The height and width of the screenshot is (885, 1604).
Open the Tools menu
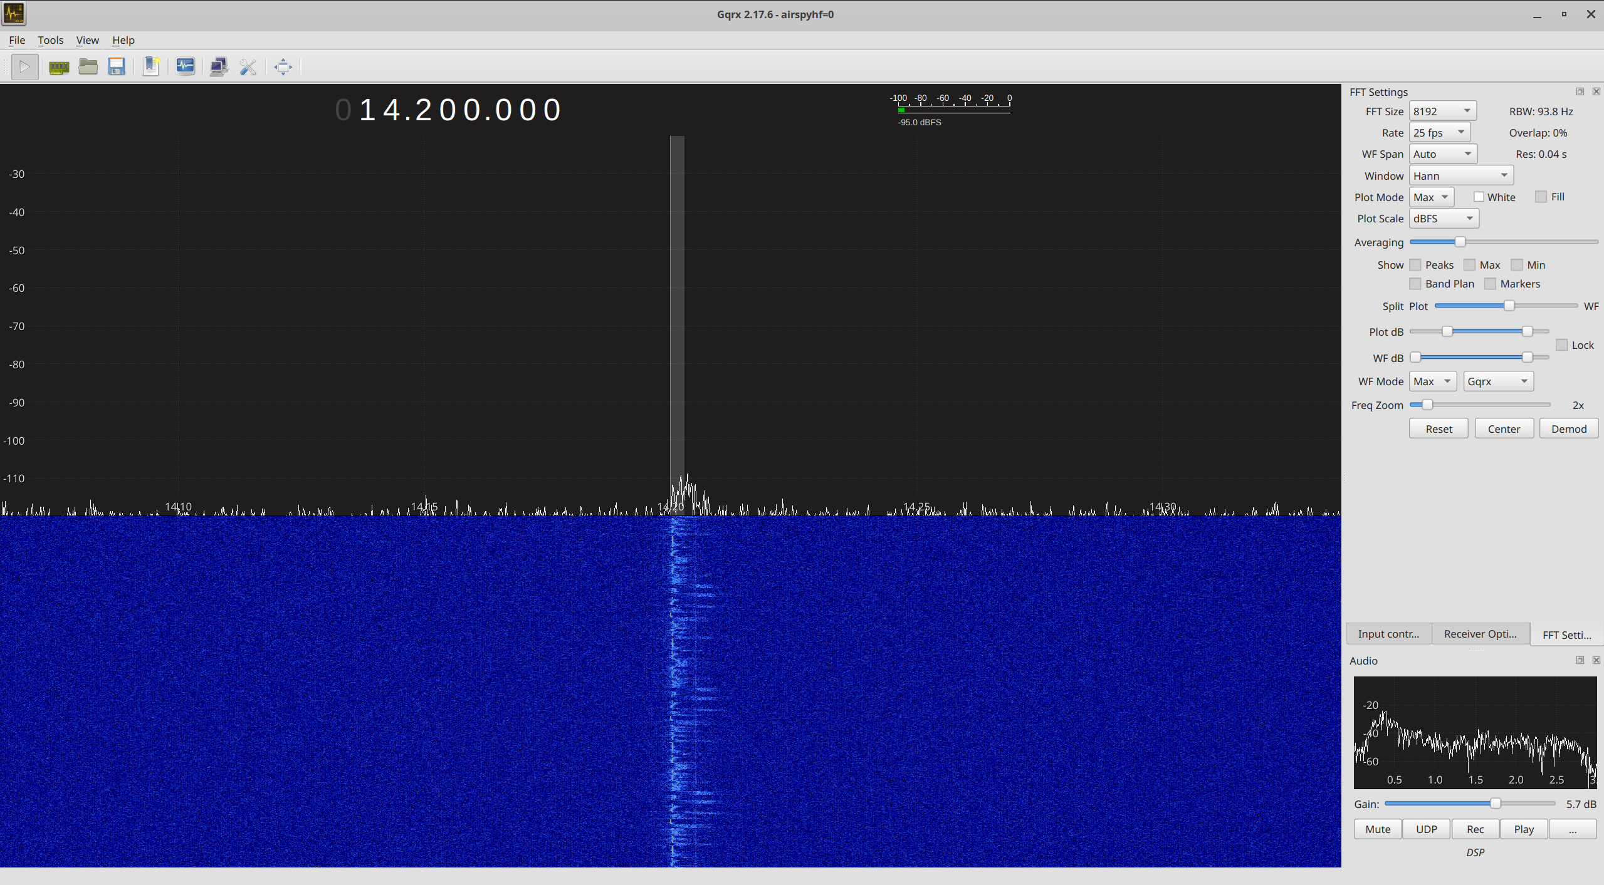point(51,40)
